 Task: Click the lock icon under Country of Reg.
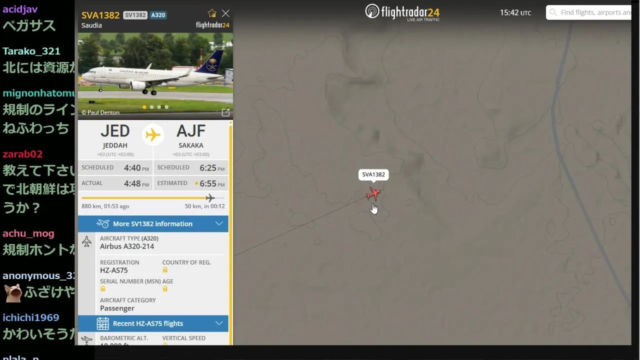coord(165,270)
